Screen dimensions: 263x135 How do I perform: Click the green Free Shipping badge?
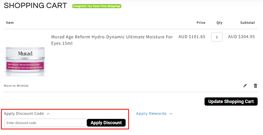point(97,6)
